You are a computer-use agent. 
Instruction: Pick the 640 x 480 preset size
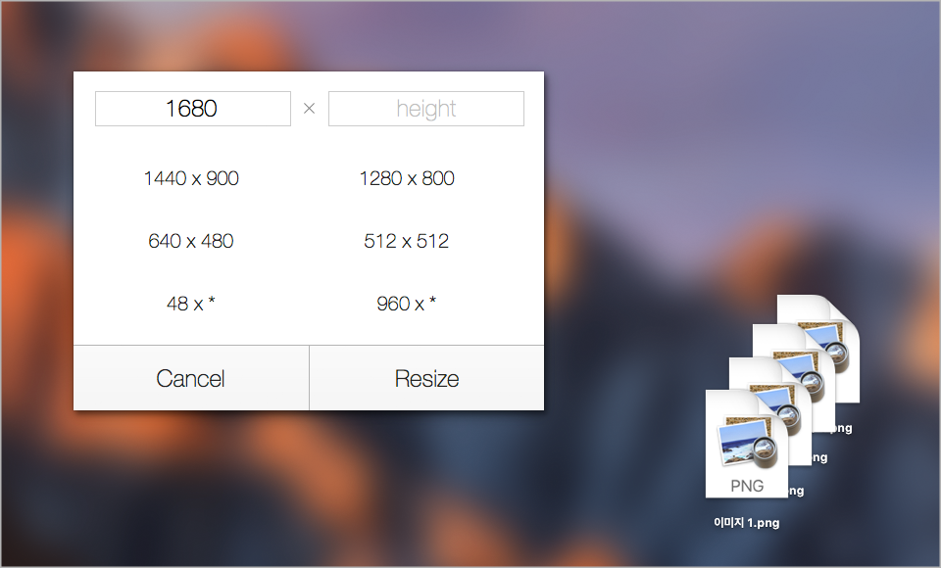(x=191, y=241)
